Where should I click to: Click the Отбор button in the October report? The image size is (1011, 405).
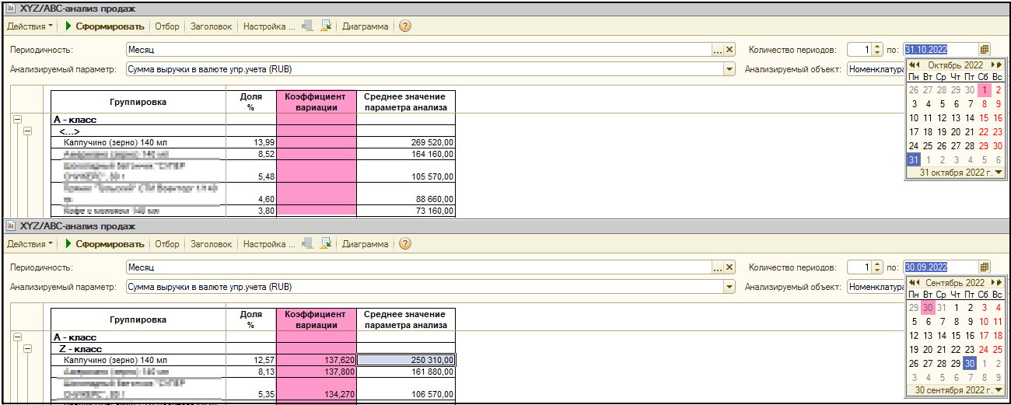[166, 26]
